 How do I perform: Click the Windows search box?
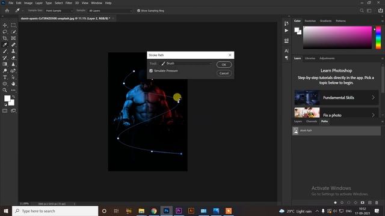(x=55, y=211)
